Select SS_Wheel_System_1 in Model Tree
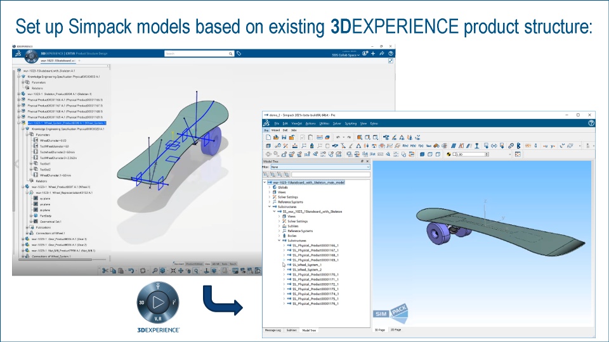 click(x=307, y=265)
